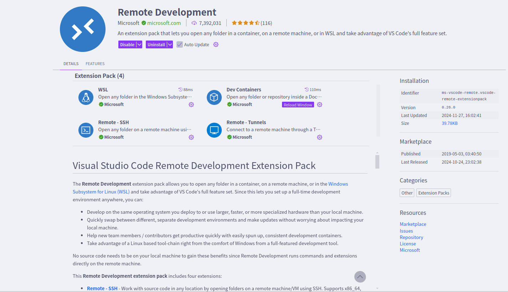Screen dimensions: 508x292
Task: Click the Remote - Tunnels extension icon
Action: [x=214, y=130]
